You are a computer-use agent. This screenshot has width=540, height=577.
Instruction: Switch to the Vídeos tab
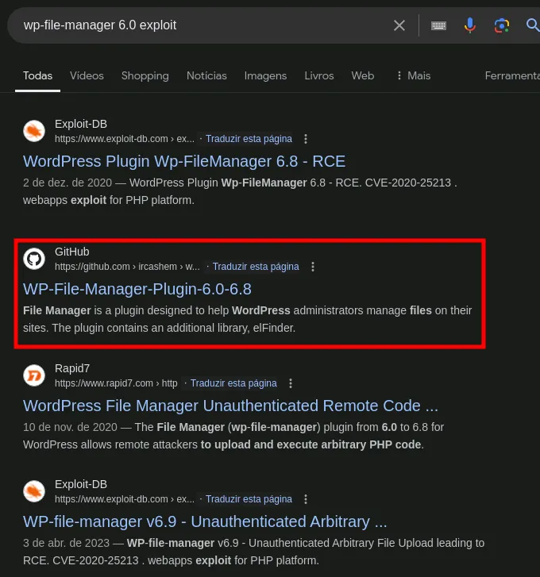(x=87, y=75)
